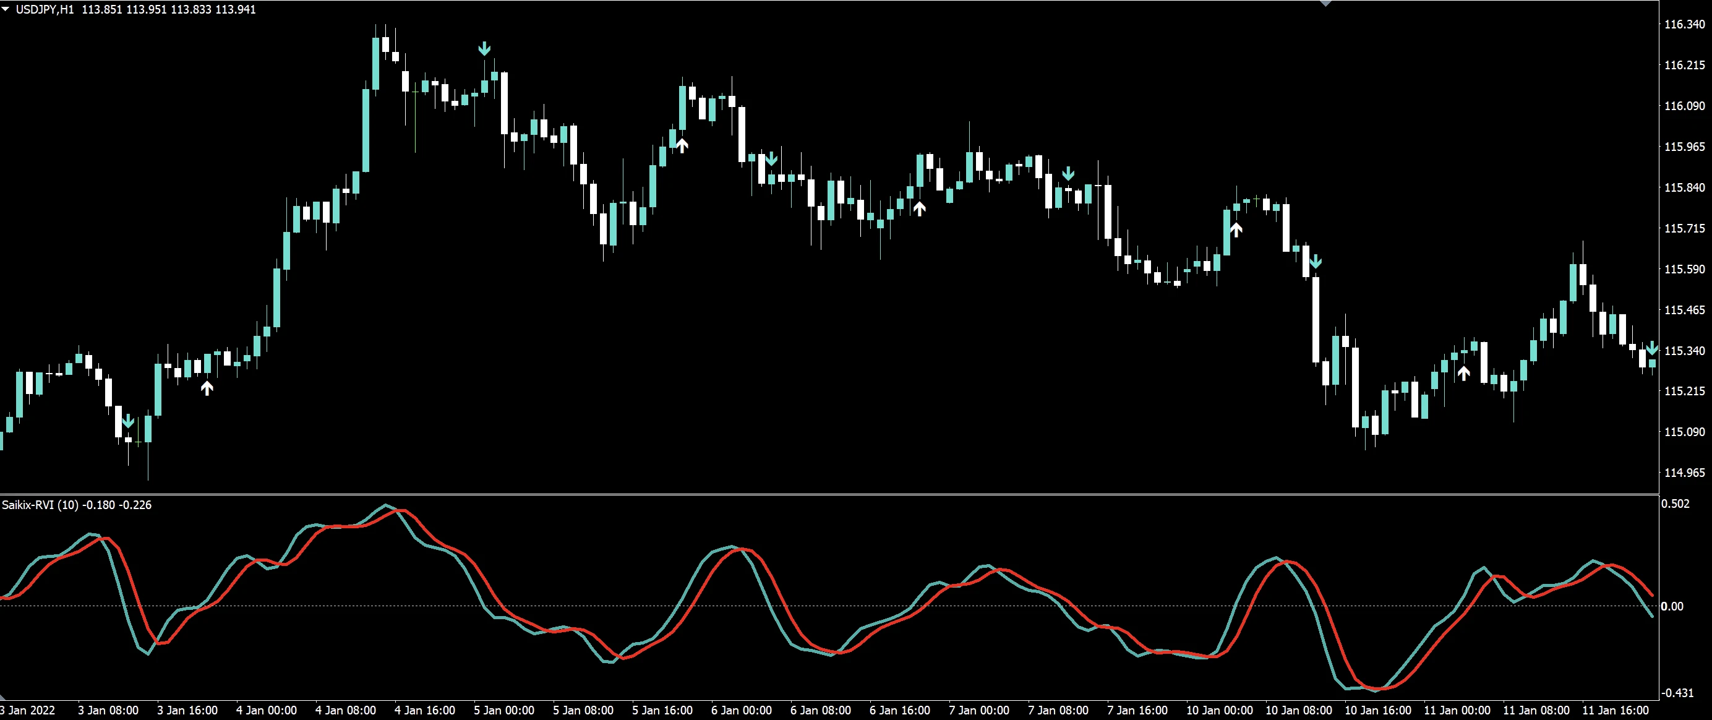This screenshot has height=720, width=1712.
Task: Select the teal down arrow at the 3 Jan low
Action: point(128,421)
